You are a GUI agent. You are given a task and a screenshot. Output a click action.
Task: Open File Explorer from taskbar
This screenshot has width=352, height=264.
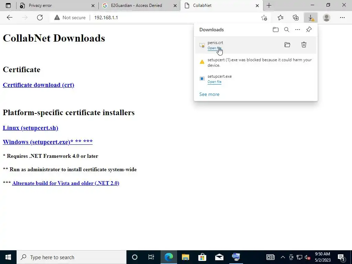point(185,257)
